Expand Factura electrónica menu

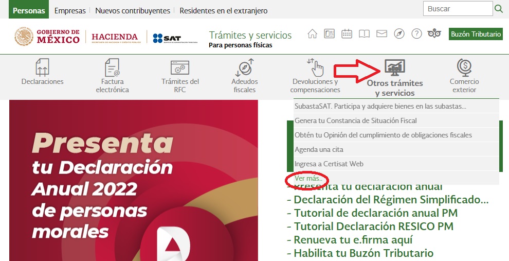112,77
